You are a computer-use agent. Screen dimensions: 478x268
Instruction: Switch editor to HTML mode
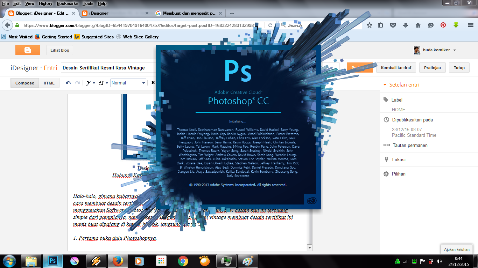tap(49, 83)
